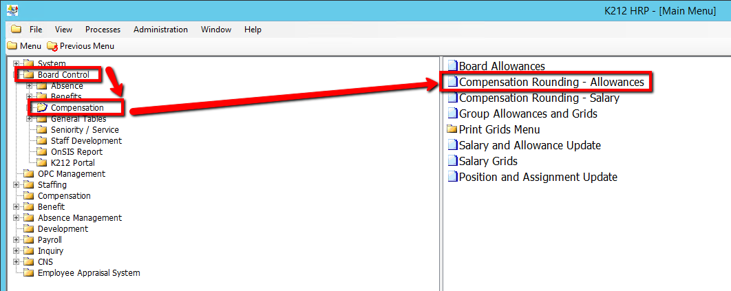
Task: Open Position and Assignment Update item
Action: tap(538, 177)
